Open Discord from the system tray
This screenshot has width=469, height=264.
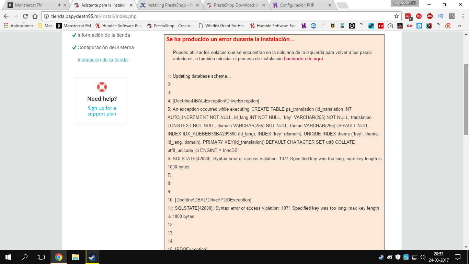point(390,257)
